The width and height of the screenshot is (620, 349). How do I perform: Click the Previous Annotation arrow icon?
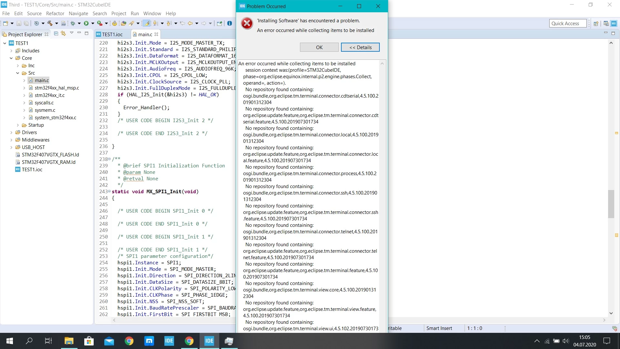pyautogui.click(x=169, y=23)
